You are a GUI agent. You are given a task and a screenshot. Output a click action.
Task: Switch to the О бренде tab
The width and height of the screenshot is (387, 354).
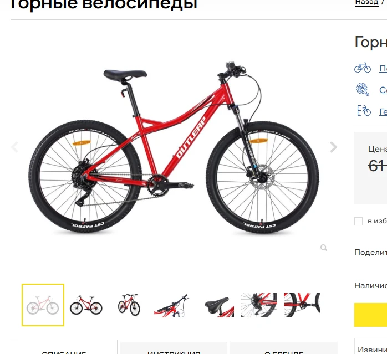click(284, 348)
